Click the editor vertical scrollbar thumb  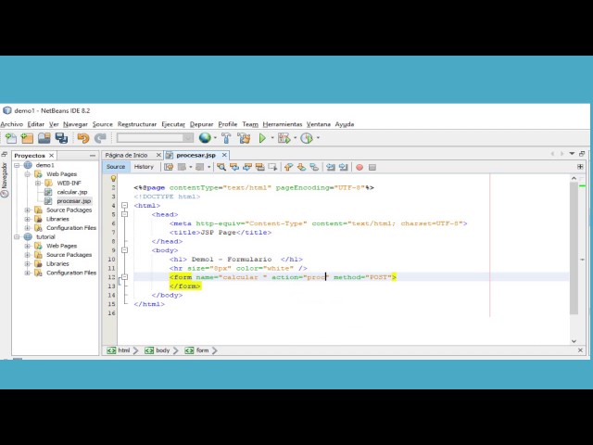[x=574, y=248]
